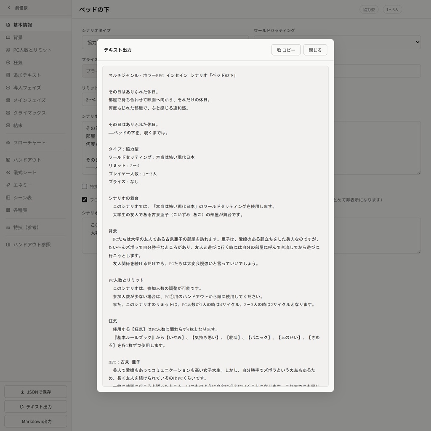The image size is (431, 431).
Task: Click the ハンドアウト参照 panel icon
Action: [x=8, y=245]
